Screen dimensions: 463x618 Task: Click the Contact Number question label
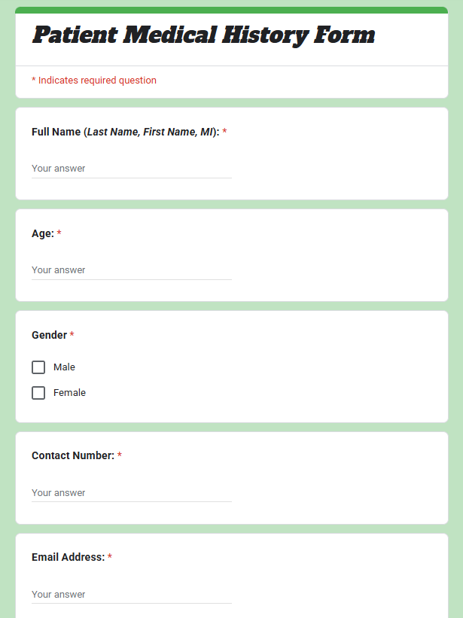[72, 455]
